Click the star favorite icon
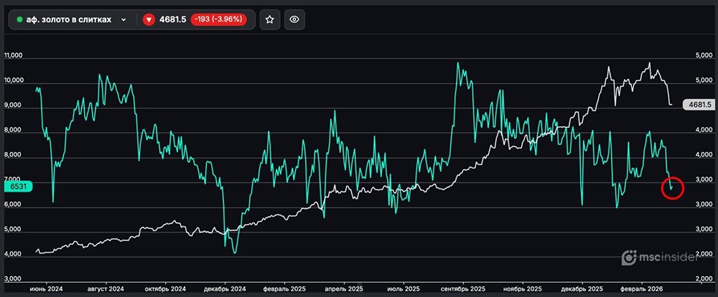718x297 pixels. (269, 20)
